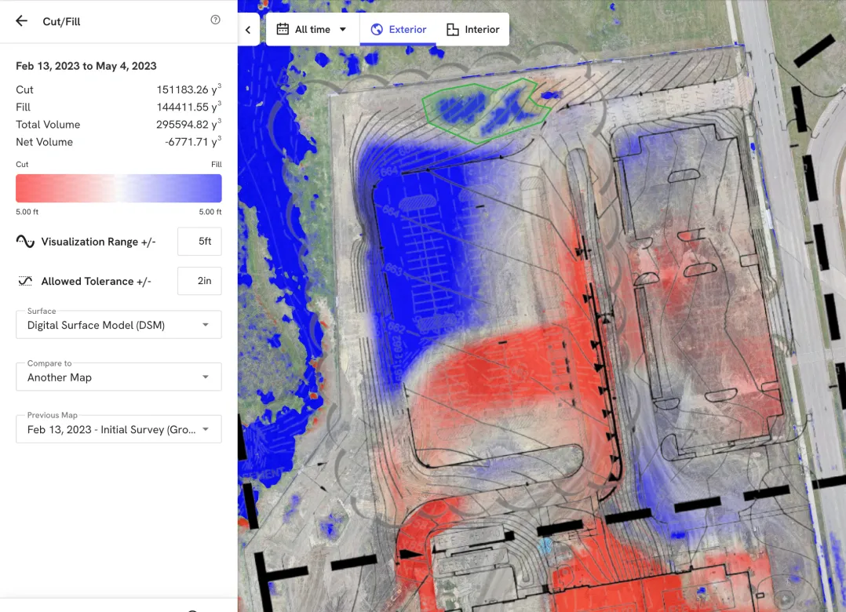Screen dimensions: 846x612
Task: Open the Cut/Fill help question mark
Action: coord(215,20)
